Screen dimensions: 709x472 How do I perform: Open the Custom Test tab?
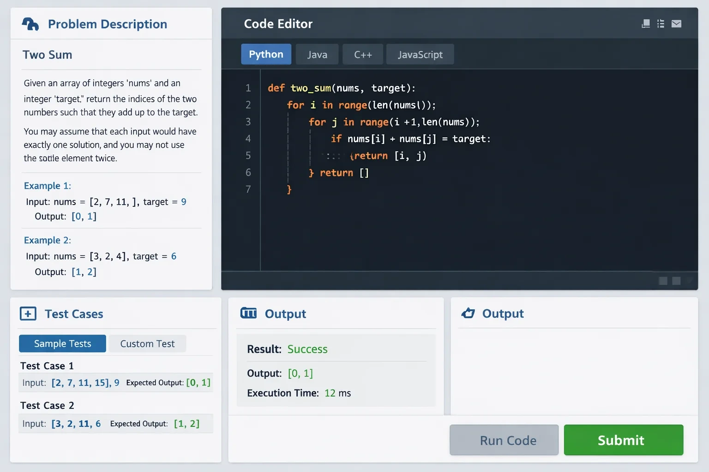[147, 344]
